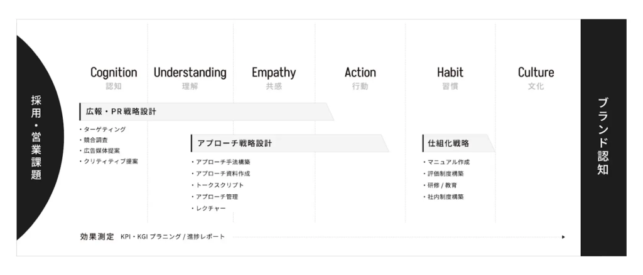The width and height of the screenshot is (643, 275).
Task: Click the ターゲティング list item
Action: point(105,130)
